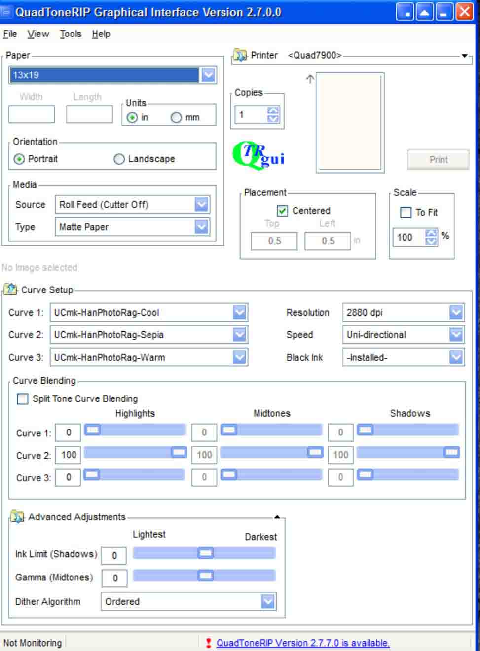Open the Help menu

[101, 34]
